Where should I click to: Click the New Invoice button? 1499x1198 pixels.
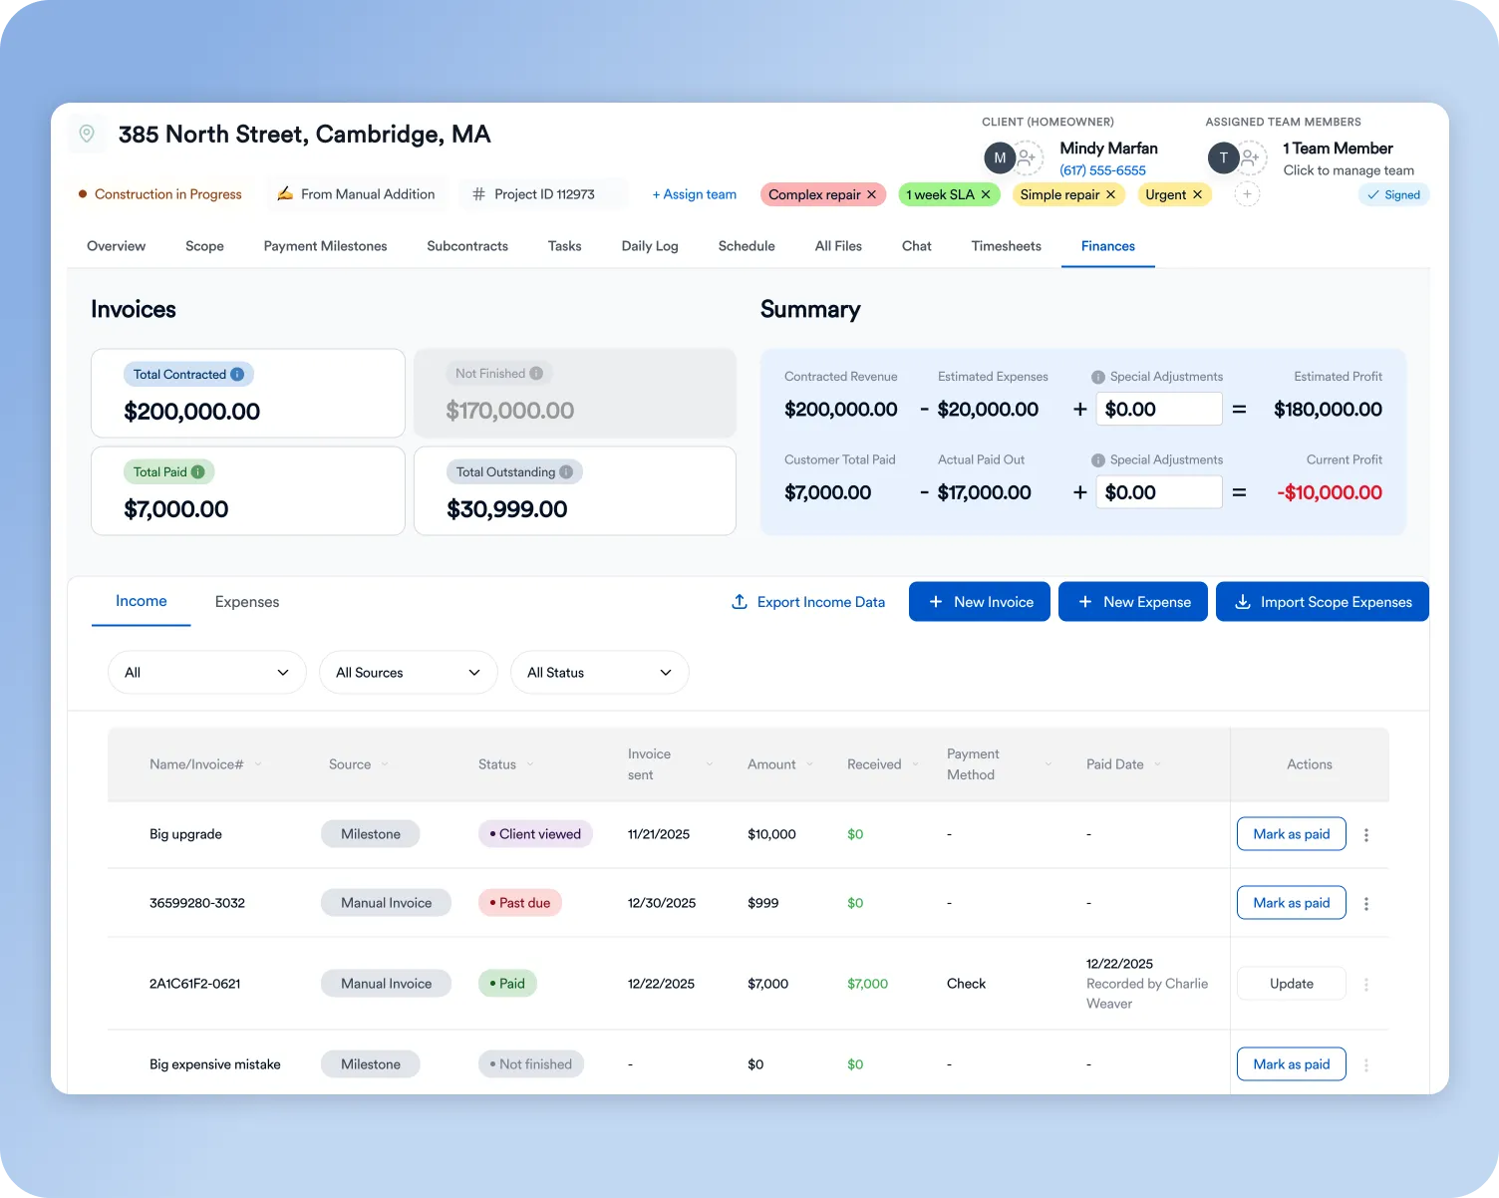point(980,602)
